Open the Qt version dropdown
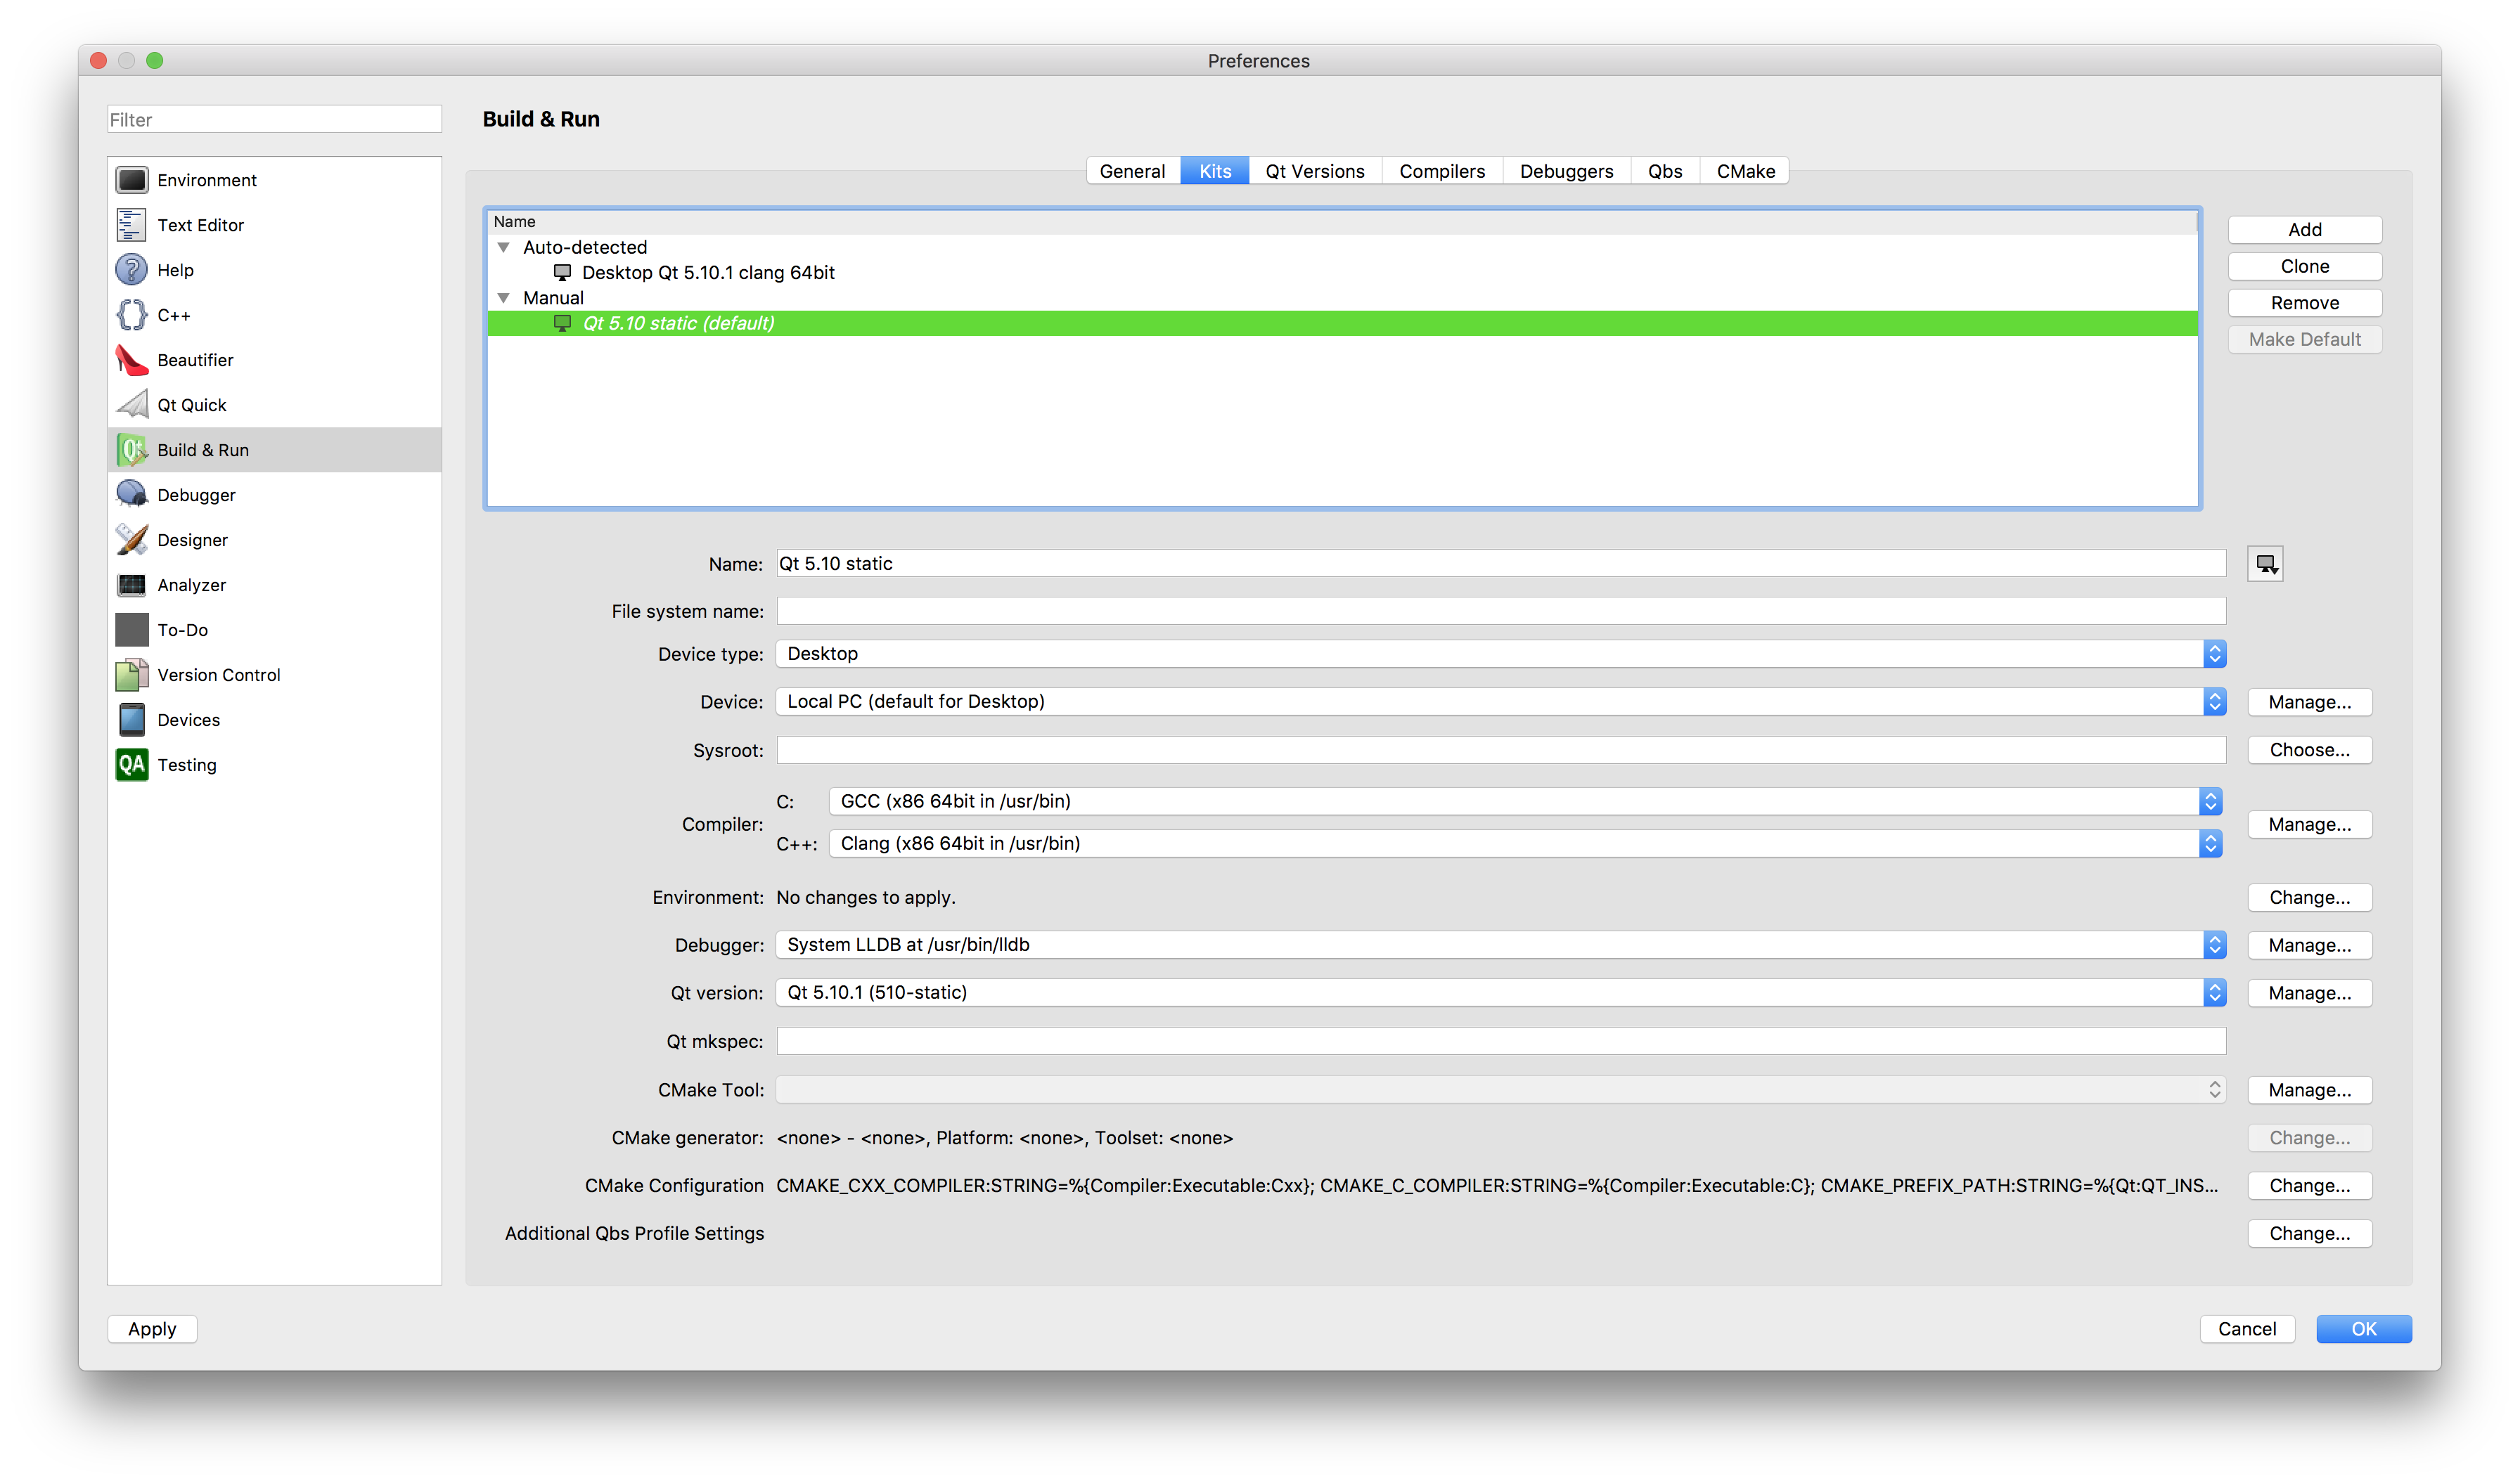 coord(1501,992)
